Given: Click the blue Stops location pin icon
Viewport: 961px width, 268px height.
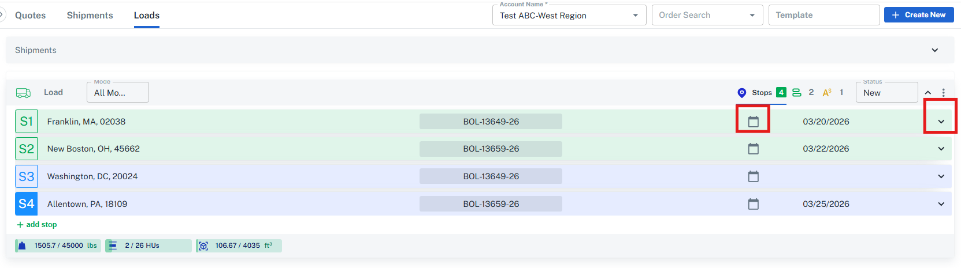Looking at the screenshot, I should (x=742, y=93).
